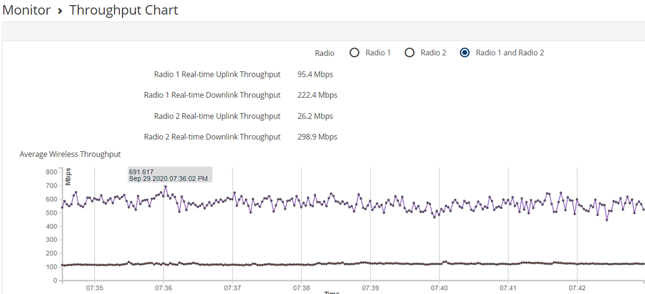The height and width of the screenshot is (294, 645).
Task: Click the 800 y-axis label
Action: click(x=51, y=172)
